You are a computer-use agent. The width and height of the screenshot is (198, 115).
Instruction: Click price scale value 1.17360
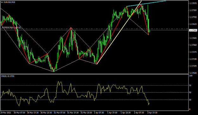point(193,45)
